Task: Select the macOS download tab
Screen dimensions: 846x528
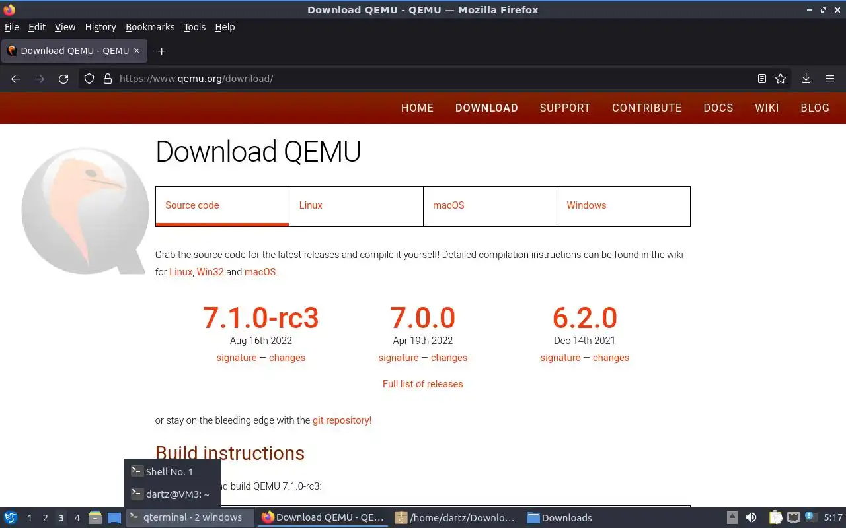Action: coord(490,206)
